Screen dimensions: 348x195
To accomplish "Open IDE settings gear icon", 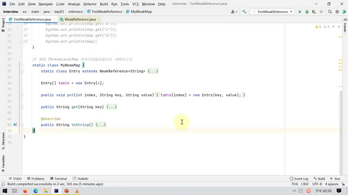I will click(x=337, y=12).
